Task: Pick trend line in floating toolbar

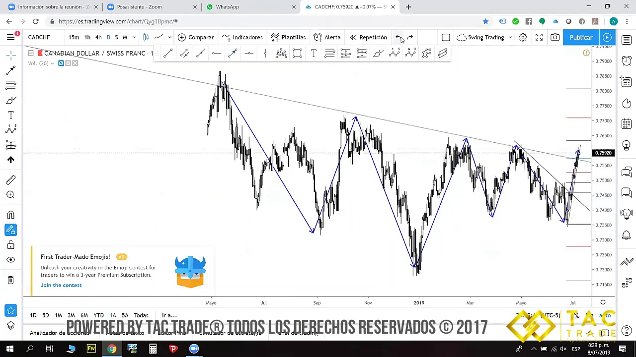Action: click(168, 54)
